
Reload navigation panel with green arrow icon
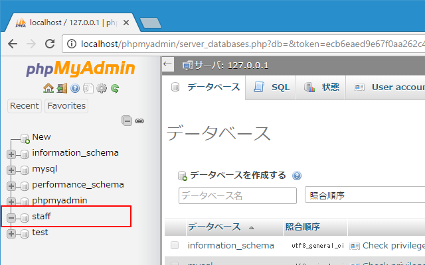(x=115, y=88)
